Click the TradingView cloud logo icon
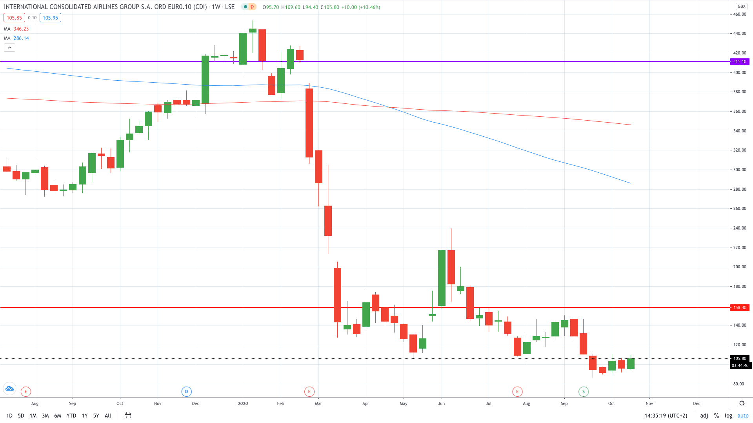 coord(9,389)
